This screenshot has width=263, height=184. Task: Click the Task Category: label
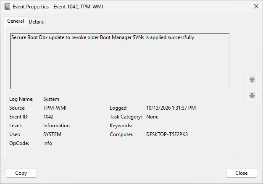(126, 117)
